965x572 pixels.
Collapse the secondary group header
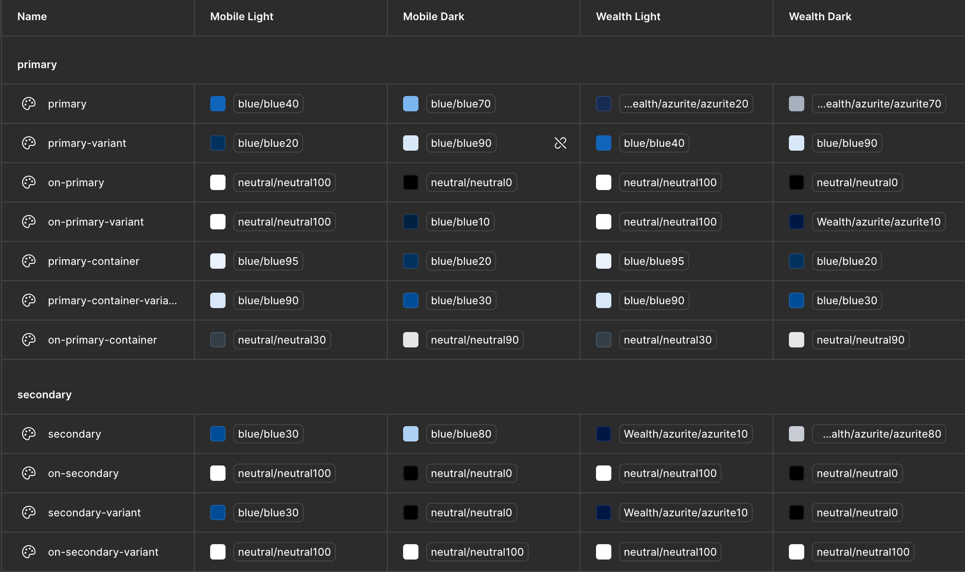[44, 395]
